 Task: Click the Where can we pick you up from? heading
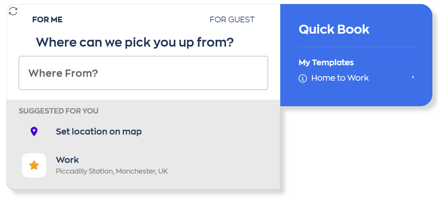135,43
